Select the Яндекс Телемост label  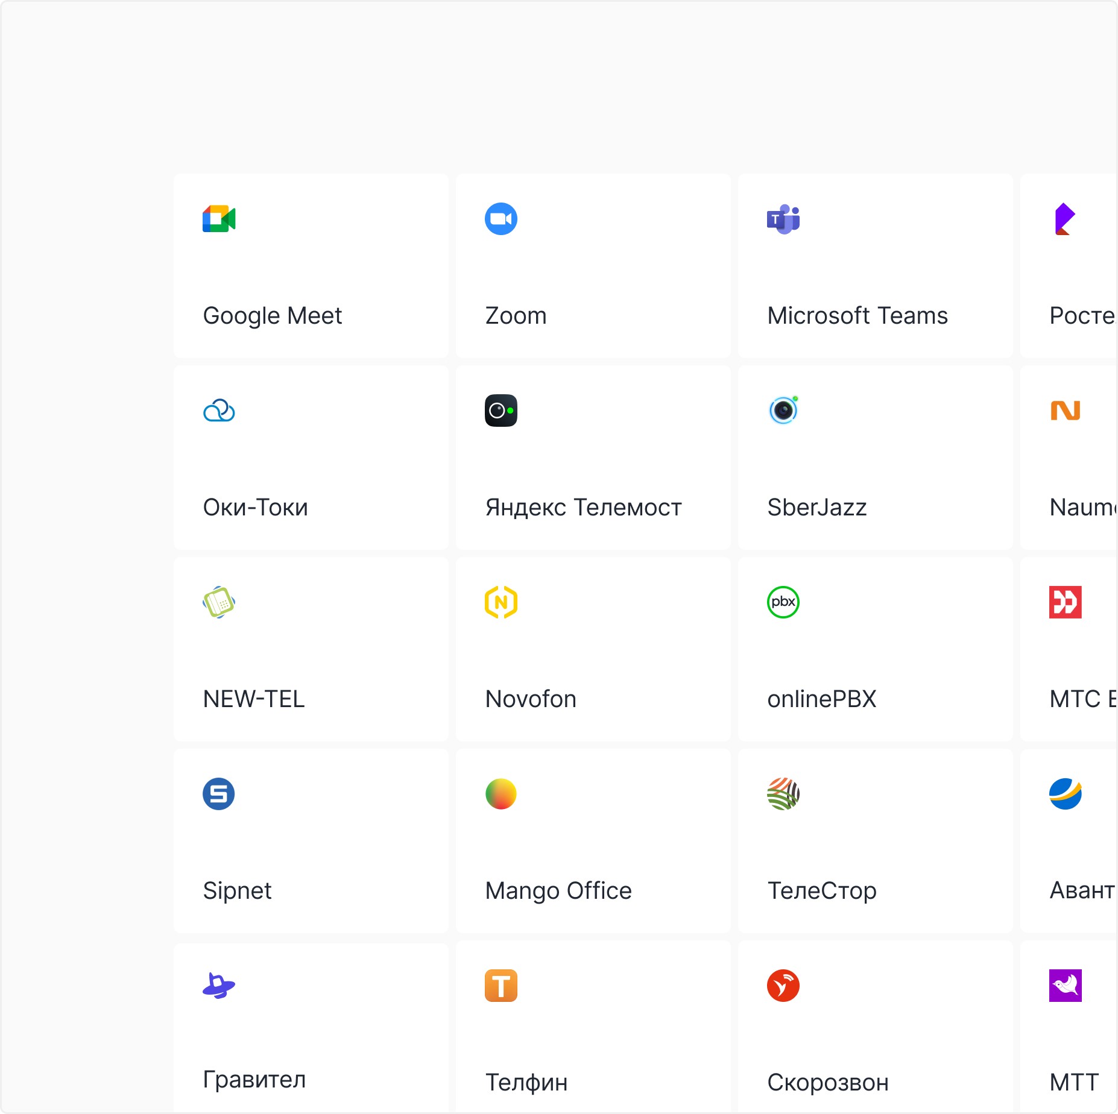click(x=584, y=508)
